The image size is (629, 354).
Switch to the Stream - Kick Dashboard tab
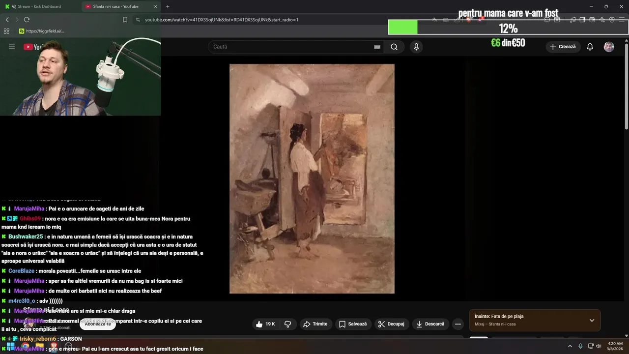pos(39,6)
